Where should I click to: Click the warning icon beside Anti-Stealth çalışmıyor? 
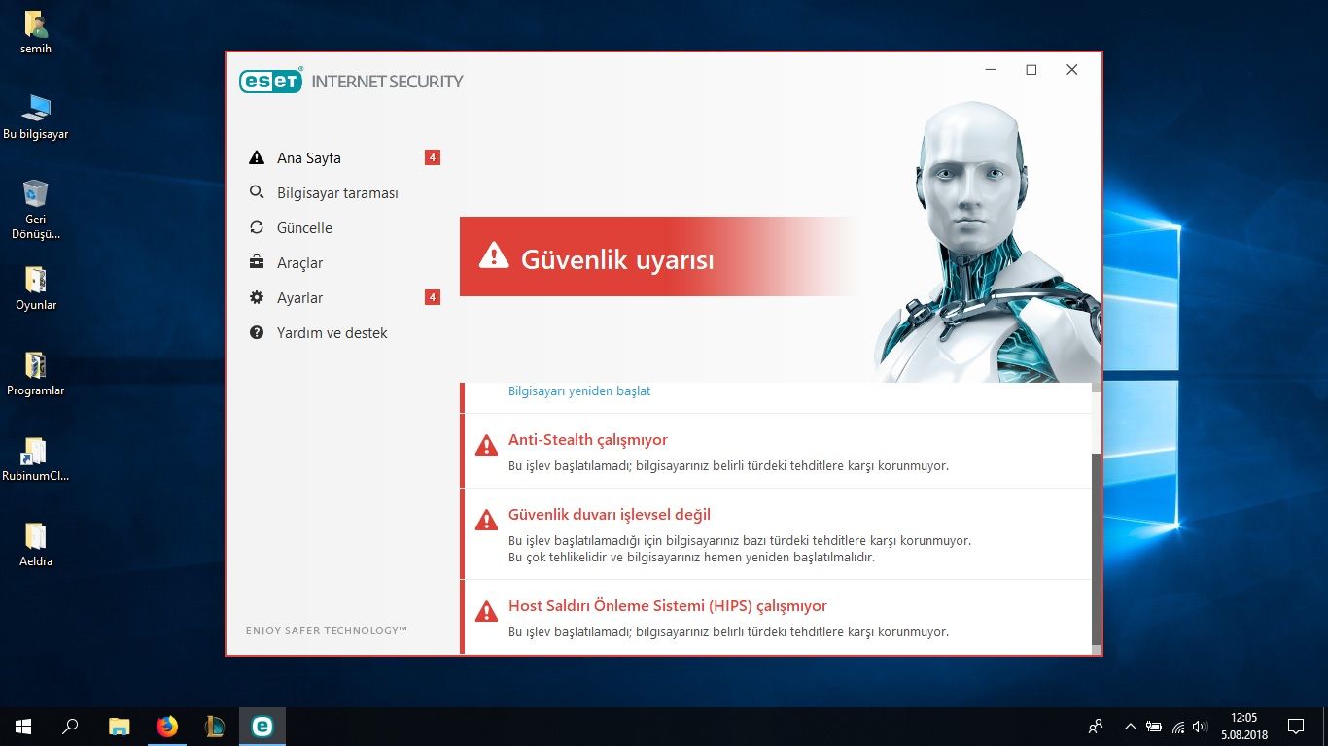pos(486,446)
